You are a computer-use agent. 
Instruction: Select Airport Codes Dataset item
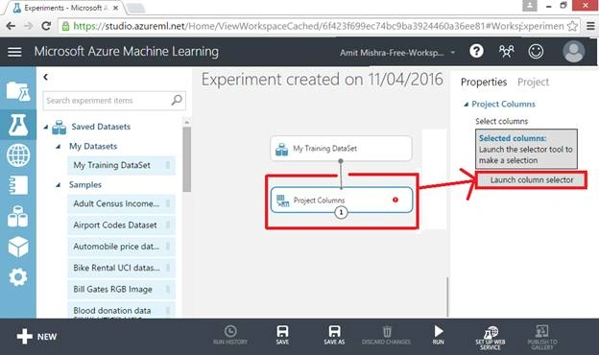click(x=122, y=225)
